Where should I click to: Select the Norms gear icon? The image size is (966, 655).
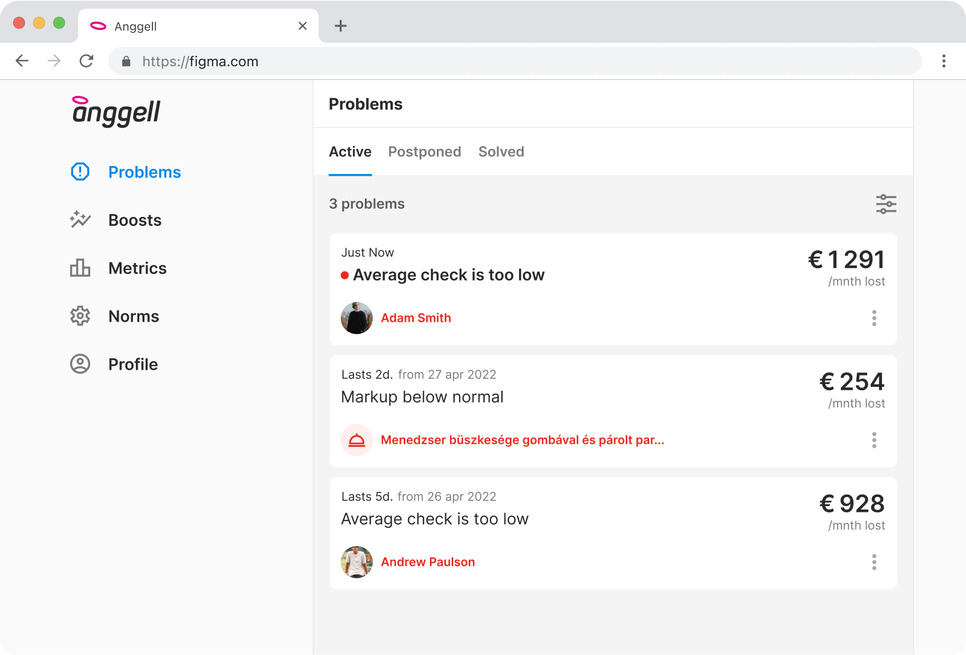(80, 316)
